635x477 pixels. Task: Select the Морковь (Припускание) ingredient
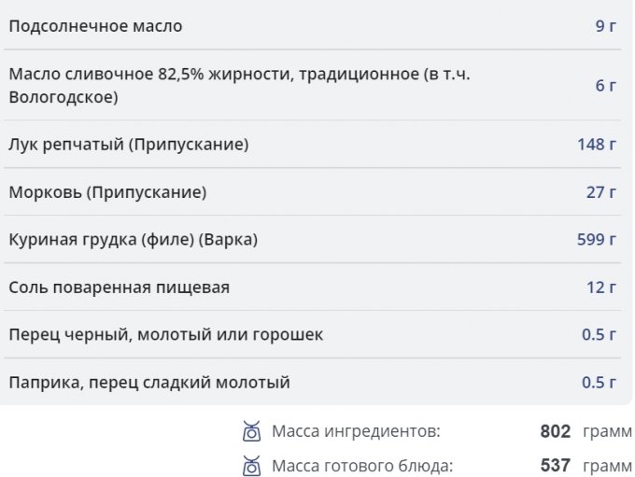pos(107,192)
